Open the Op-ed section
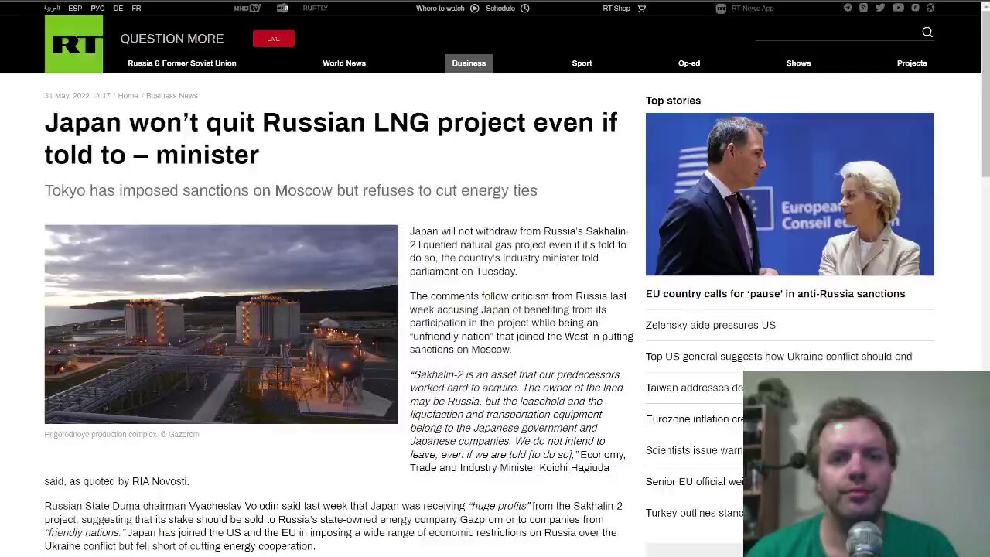Screen dimensions: 990x557 click(x=689, y=63)
